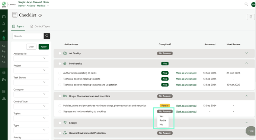Collapse the Drugs, Pharmaceuticals and Narcotics chevron

(x=247, y=96)
